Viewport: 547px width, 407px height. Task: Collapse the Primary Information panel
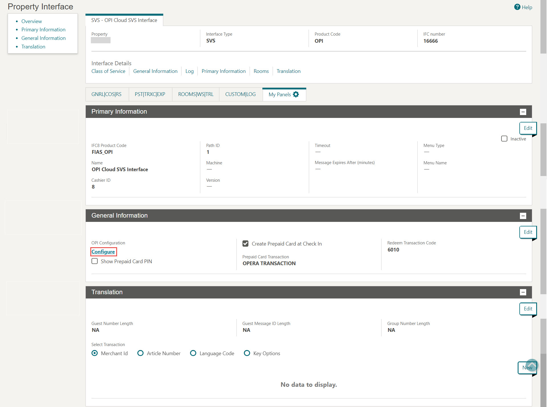523,112
